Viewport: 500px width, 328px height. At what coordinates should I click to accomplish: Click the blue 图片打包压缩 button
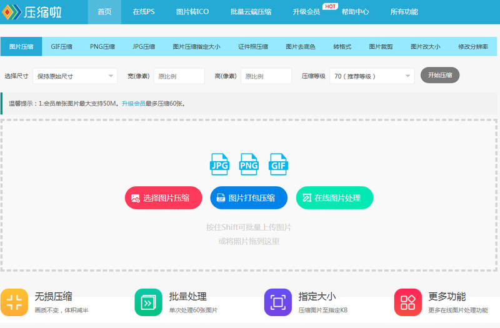(x=249, y=197)
